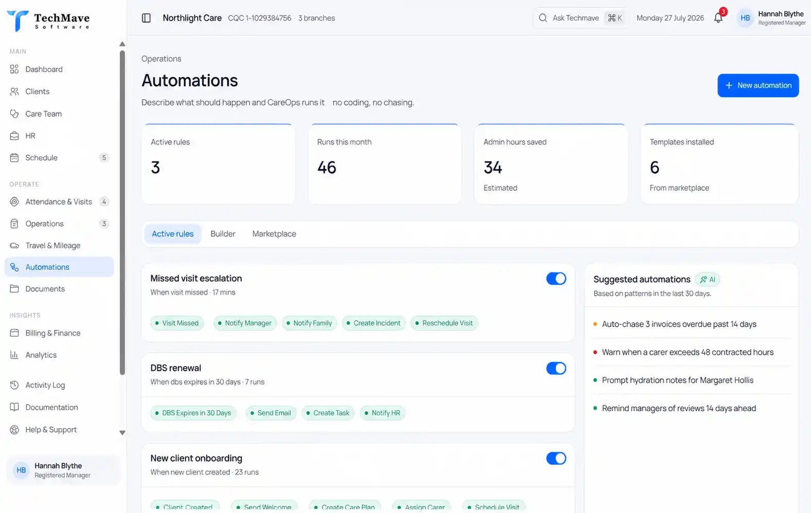Toggle the New client onboarding rule
The width and height of the screenshot is (811, 513).
[x=556, y=459]
